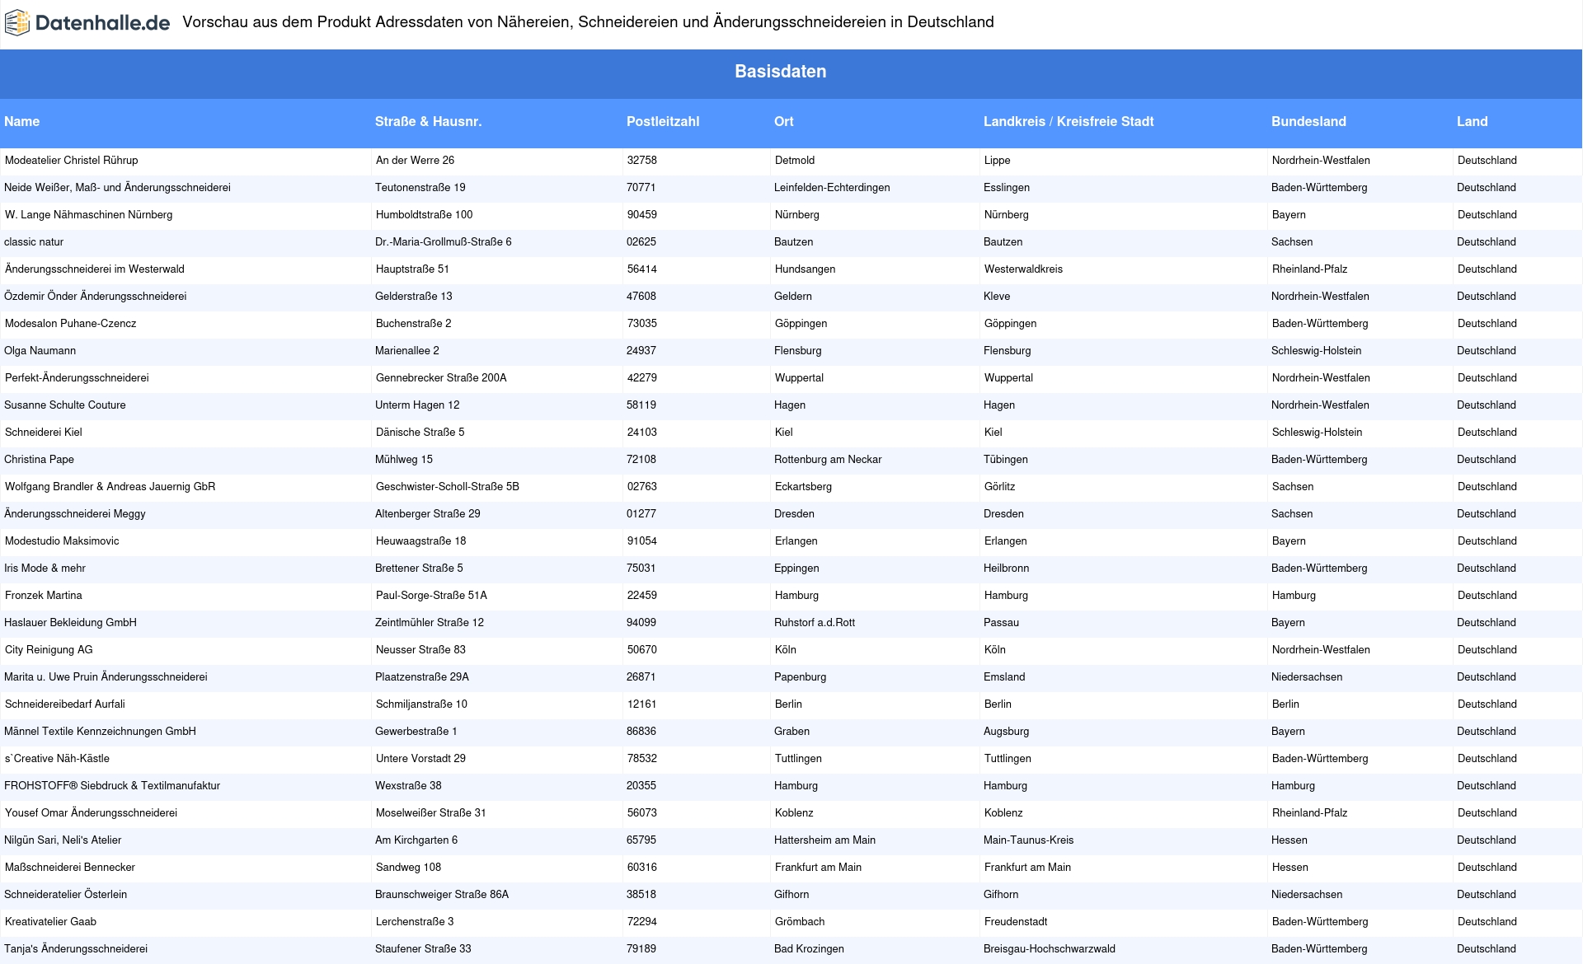Select the address Zeintlmühler Straße 12
The width and height of the screenshot is (1583, 964).
pos(430,622)
